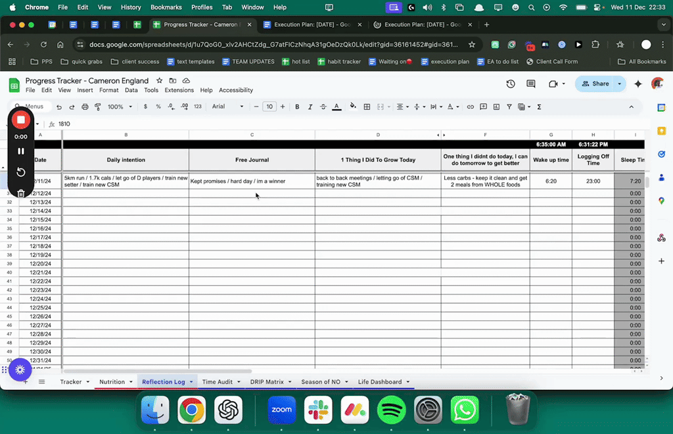Open Google Maps side panel
This screenshot has width=673, height=434.
click(661, 201)
